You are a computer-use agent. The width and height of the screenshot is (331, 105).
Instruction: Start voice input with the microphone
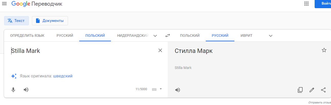click(x=13, y=90)
